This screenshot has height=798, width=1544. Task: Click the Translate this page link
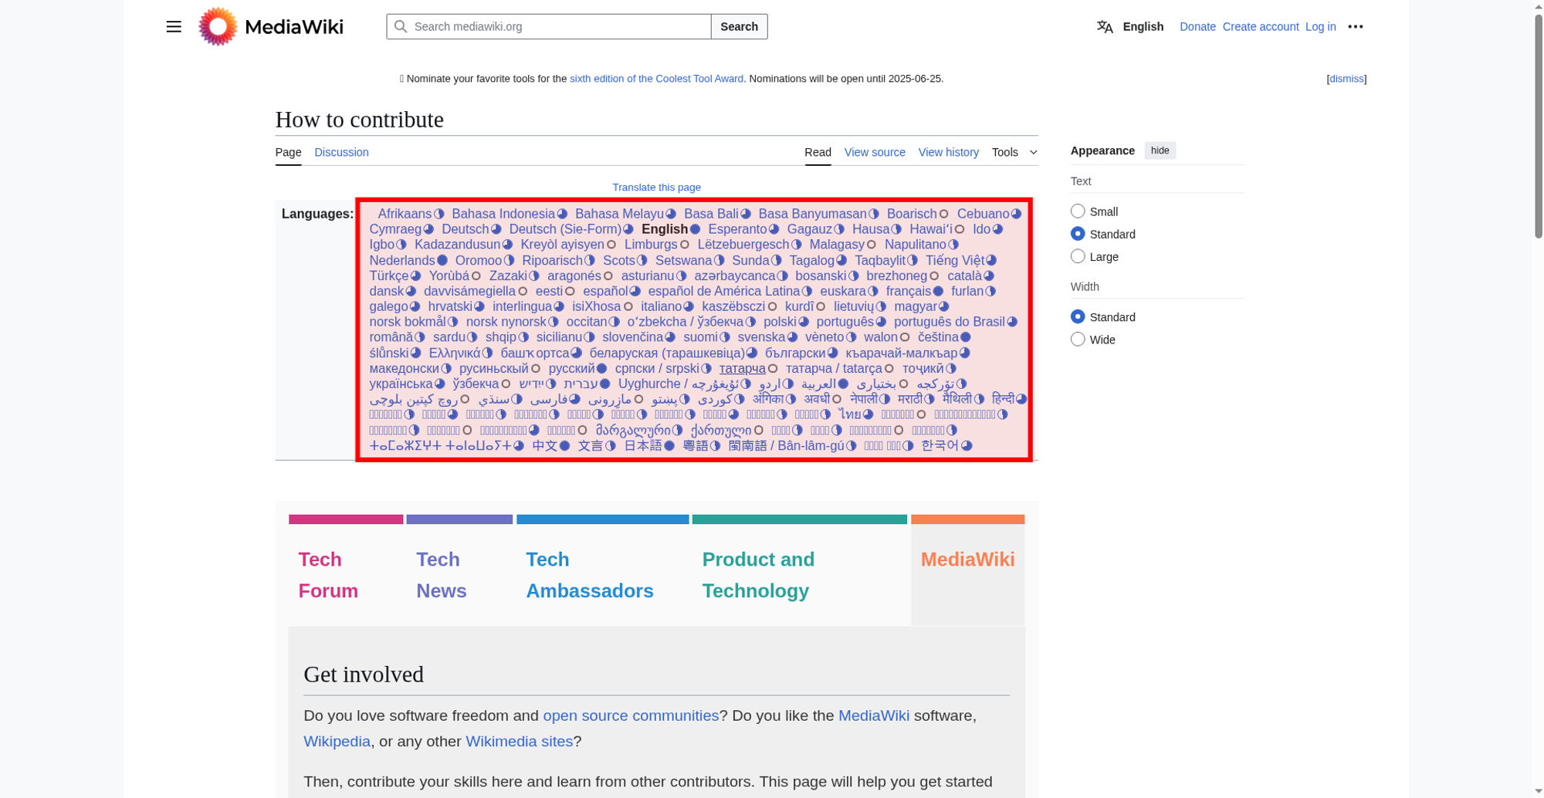pos(656,187)
